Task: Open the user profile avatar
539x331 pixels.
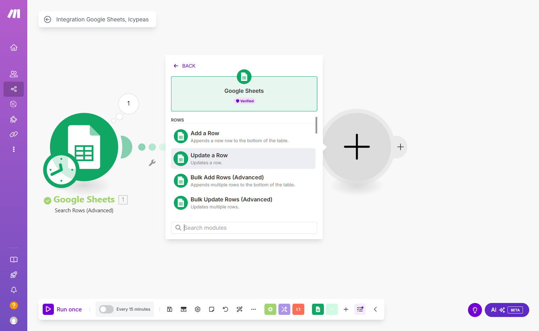Action: click(x=14, y=320)
